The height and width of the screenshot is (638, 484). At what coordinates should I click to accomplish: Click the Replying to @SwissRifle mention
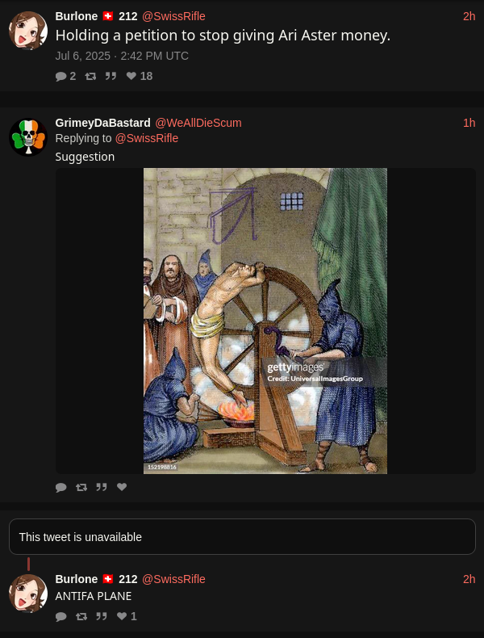pos(147,138)
